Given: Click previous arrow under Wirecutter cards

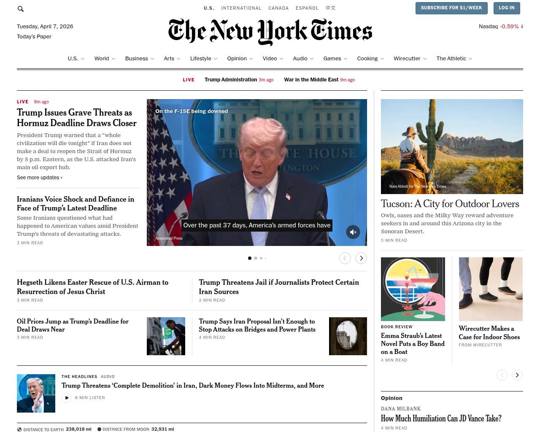Looking at the screenshot, I should (x=502, y=375).
